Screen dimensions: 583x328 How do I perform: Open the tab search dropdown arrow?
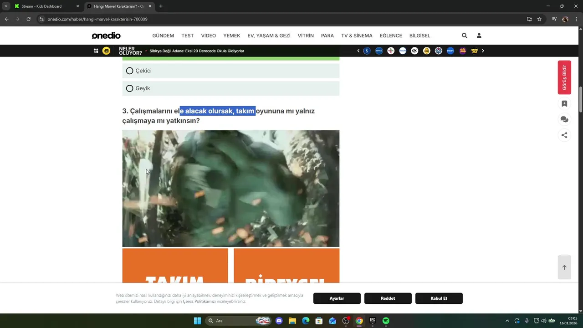pyautogui.click(x=6, y=6)
